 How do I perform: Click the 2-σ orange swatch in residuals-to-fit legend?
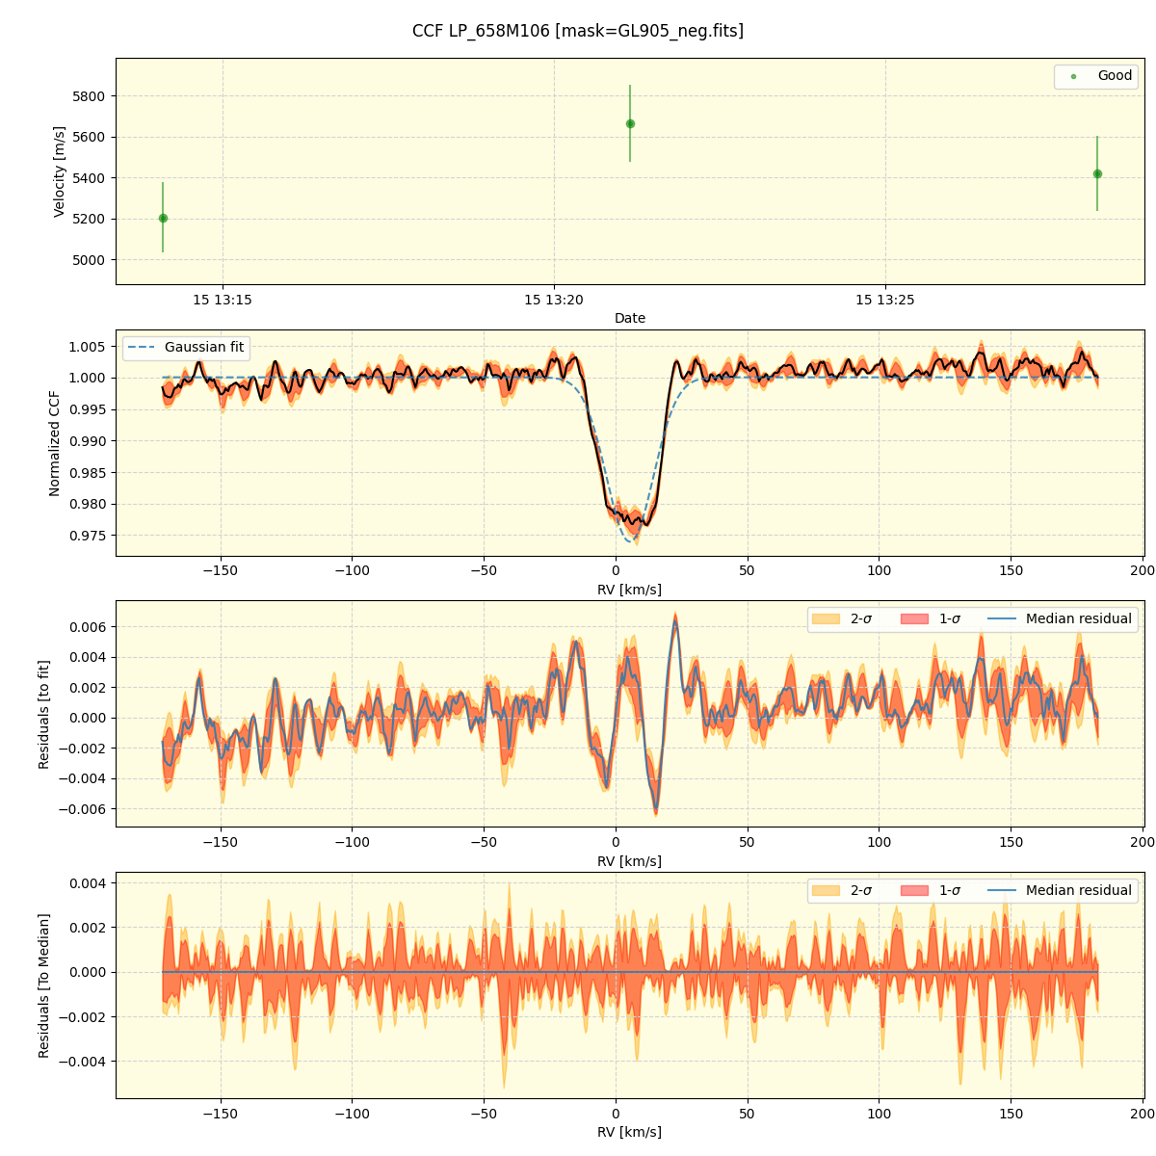(x=826, y=619)
